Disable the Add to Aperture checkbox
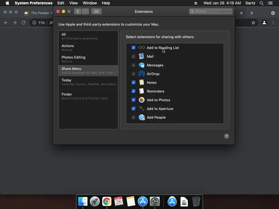Screen dimensions: 279x209 coord(134,109)
